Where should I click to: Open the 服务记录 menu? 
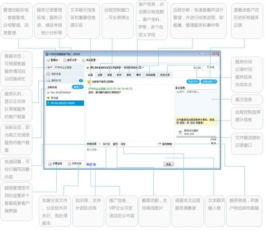point(71,60)
